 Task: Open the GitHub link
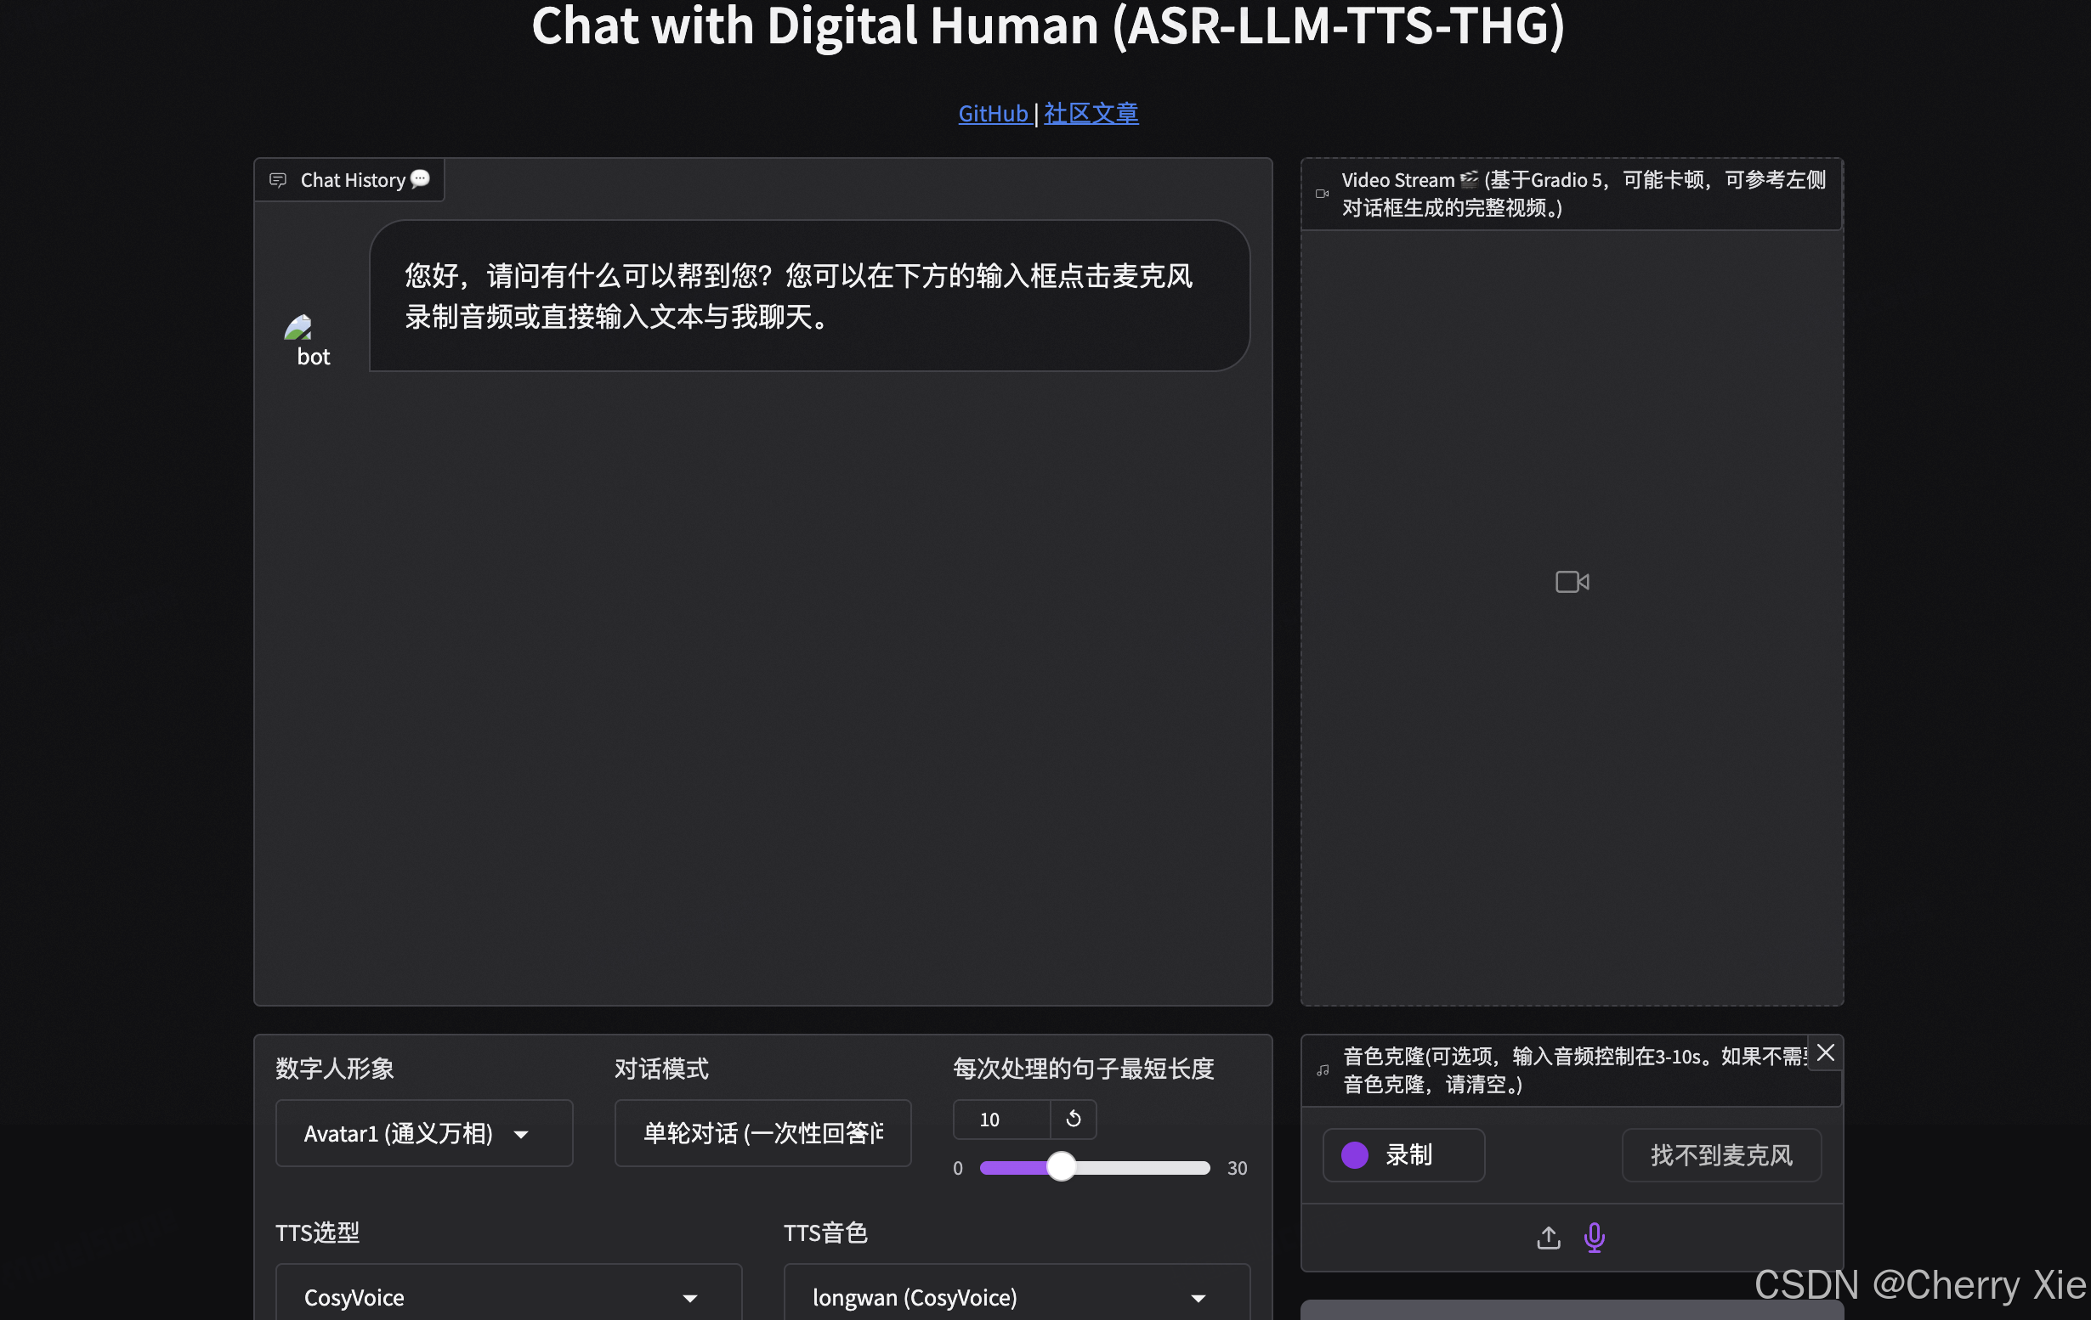pyautogui.click(x=993, y=113)
